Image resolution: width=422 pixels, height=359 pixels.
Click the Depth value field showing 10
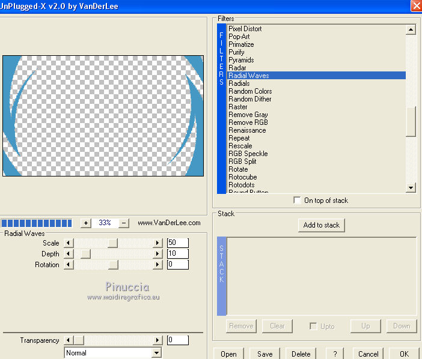pos(177,253)
